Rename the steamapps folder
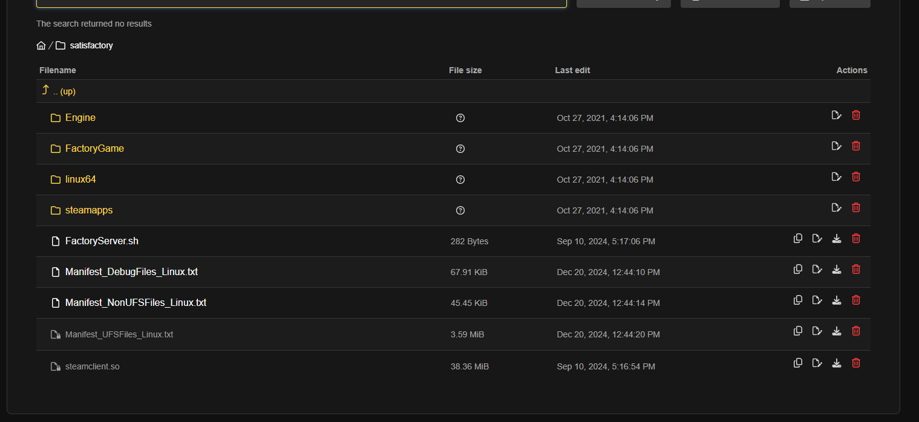The height and width of the screenshot is (422, 919). (836, 207)
